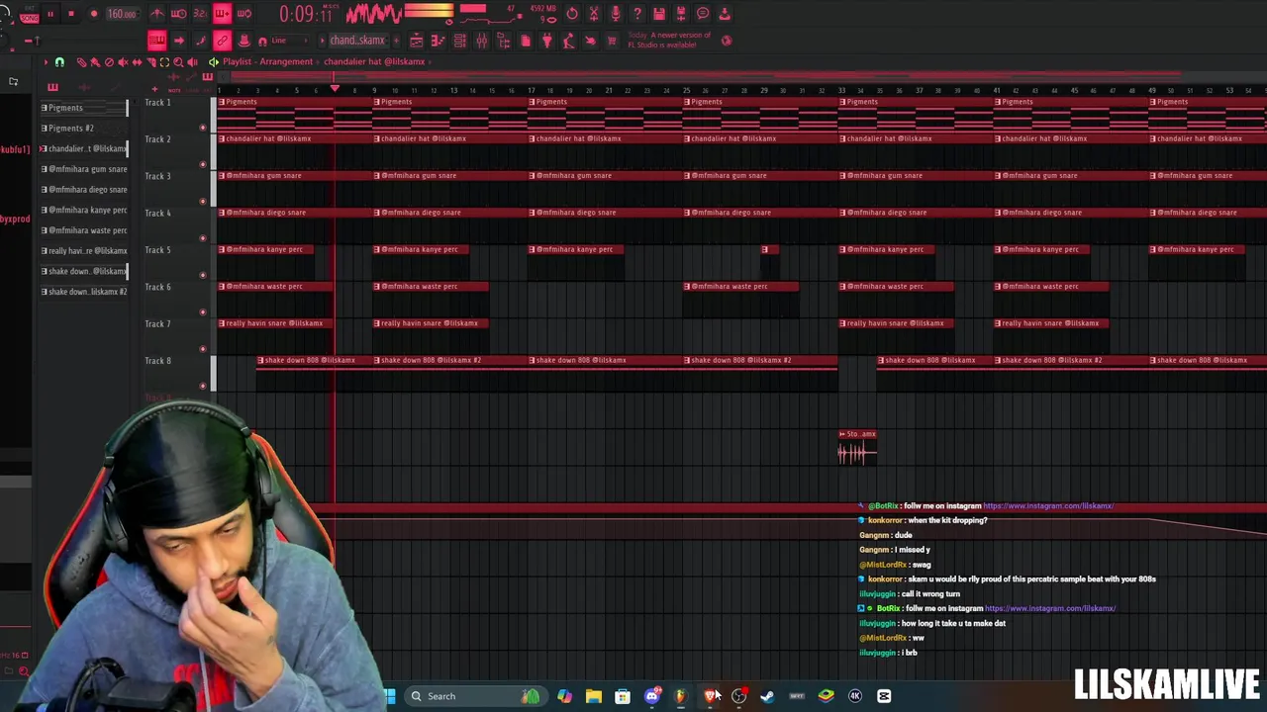1267x712 pixels.
Task: Select the playlist draw pencil tool
Action: [81, 61]
